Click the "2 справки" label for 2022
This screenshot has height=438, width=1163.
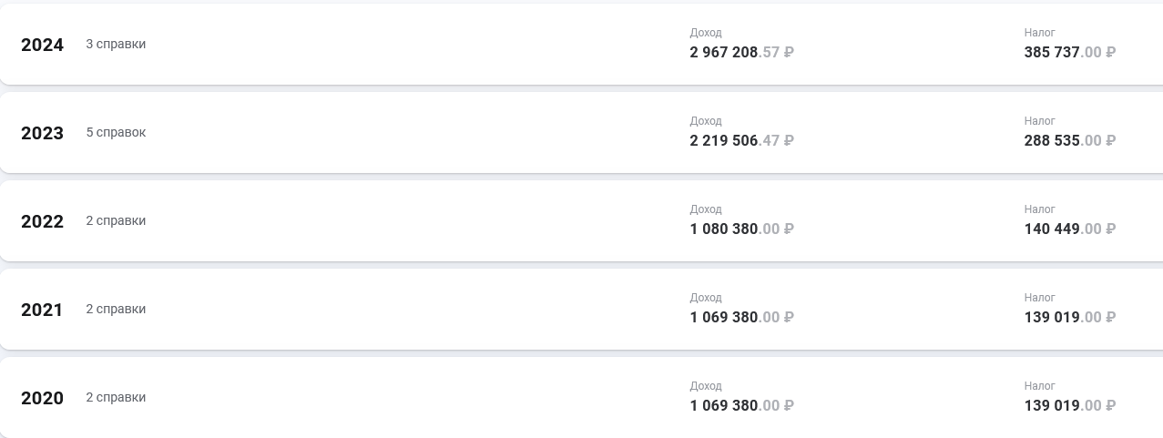[116, 220]
